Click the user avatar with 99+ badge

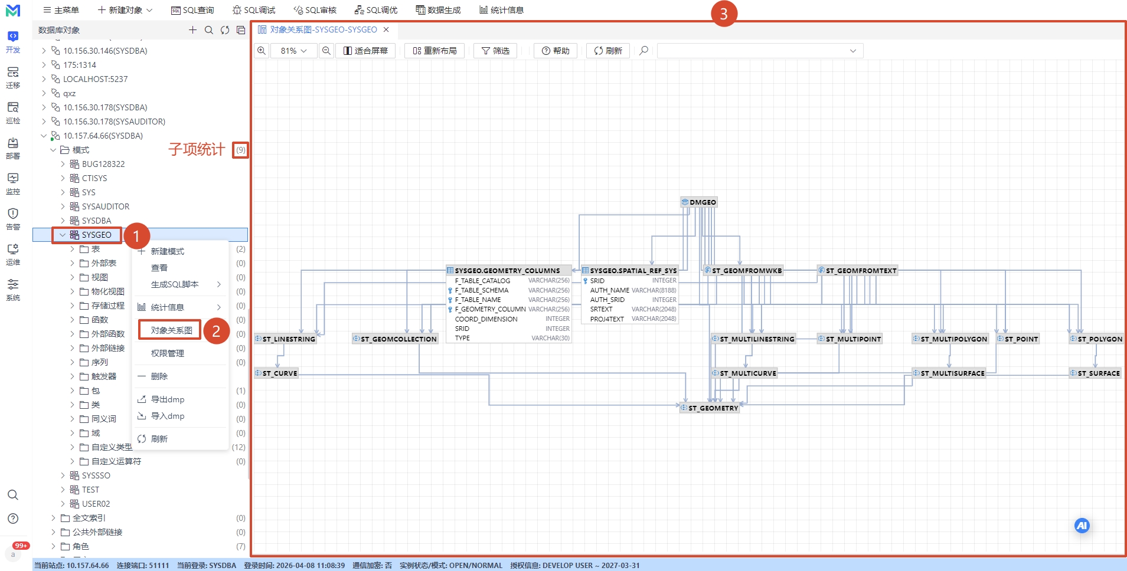[x=13, y=554]
